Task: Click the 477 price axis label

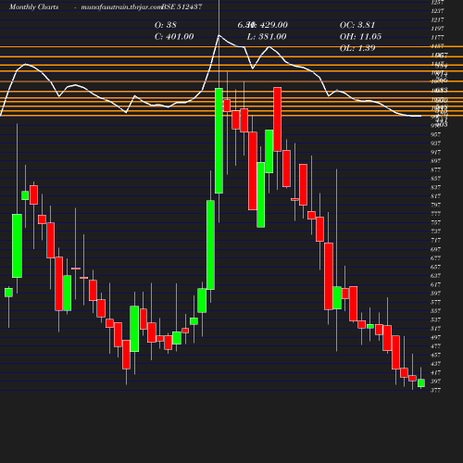Action: [x=435, y=346]
